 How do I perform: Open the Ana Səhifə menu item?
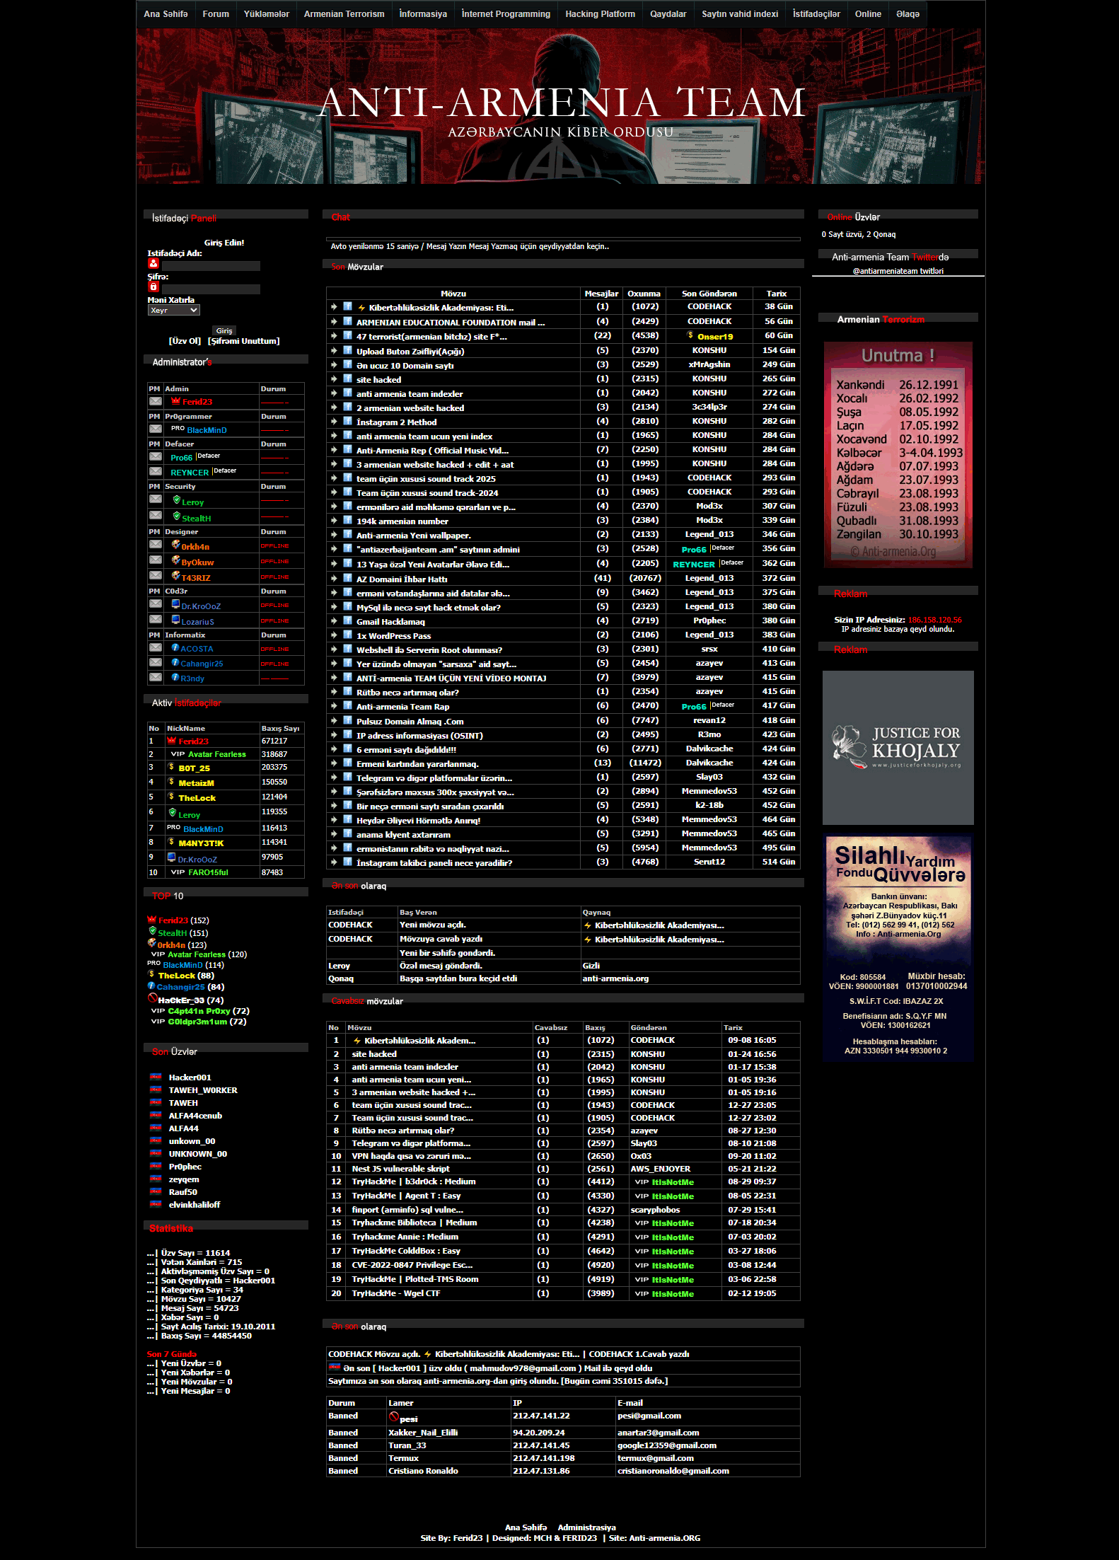point(166,14)
